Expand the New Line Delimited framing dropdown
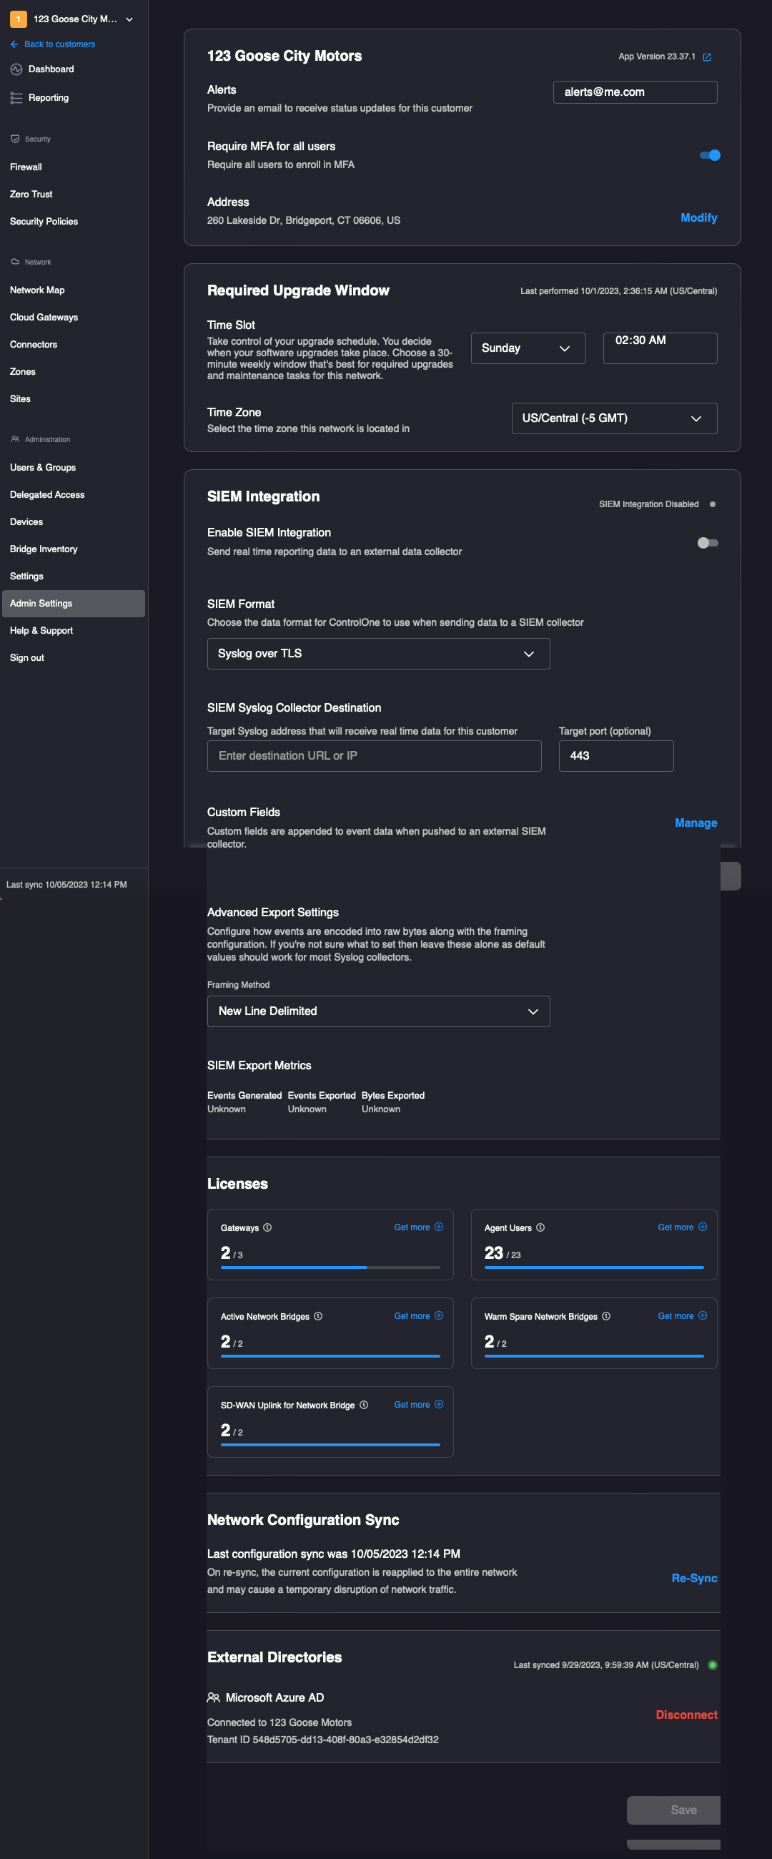Screen dimensions: 772x1859 (x=378, y=1012)
